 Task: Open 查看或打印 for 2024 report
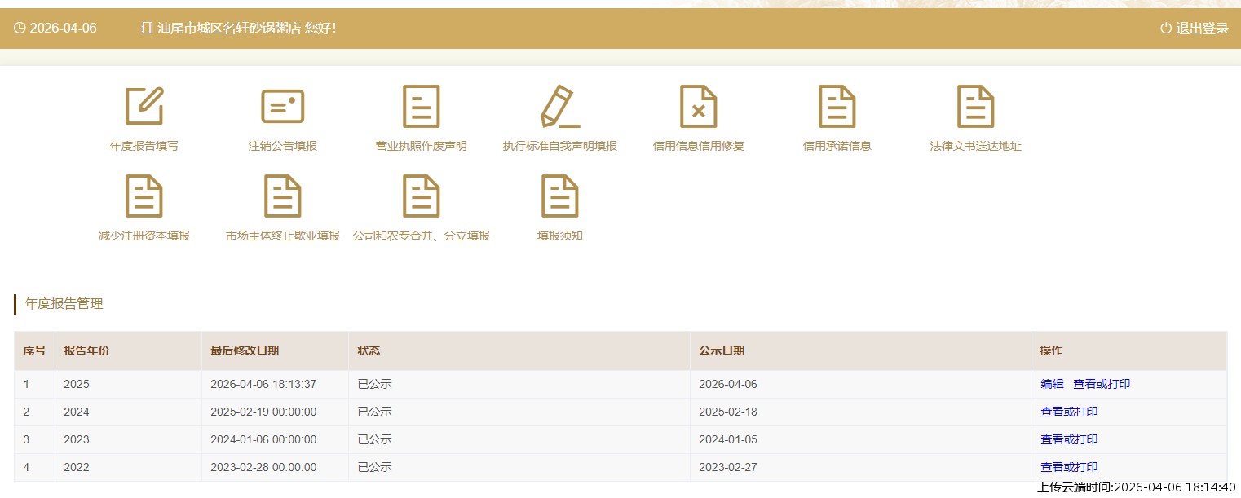(x=1069, y=412)
